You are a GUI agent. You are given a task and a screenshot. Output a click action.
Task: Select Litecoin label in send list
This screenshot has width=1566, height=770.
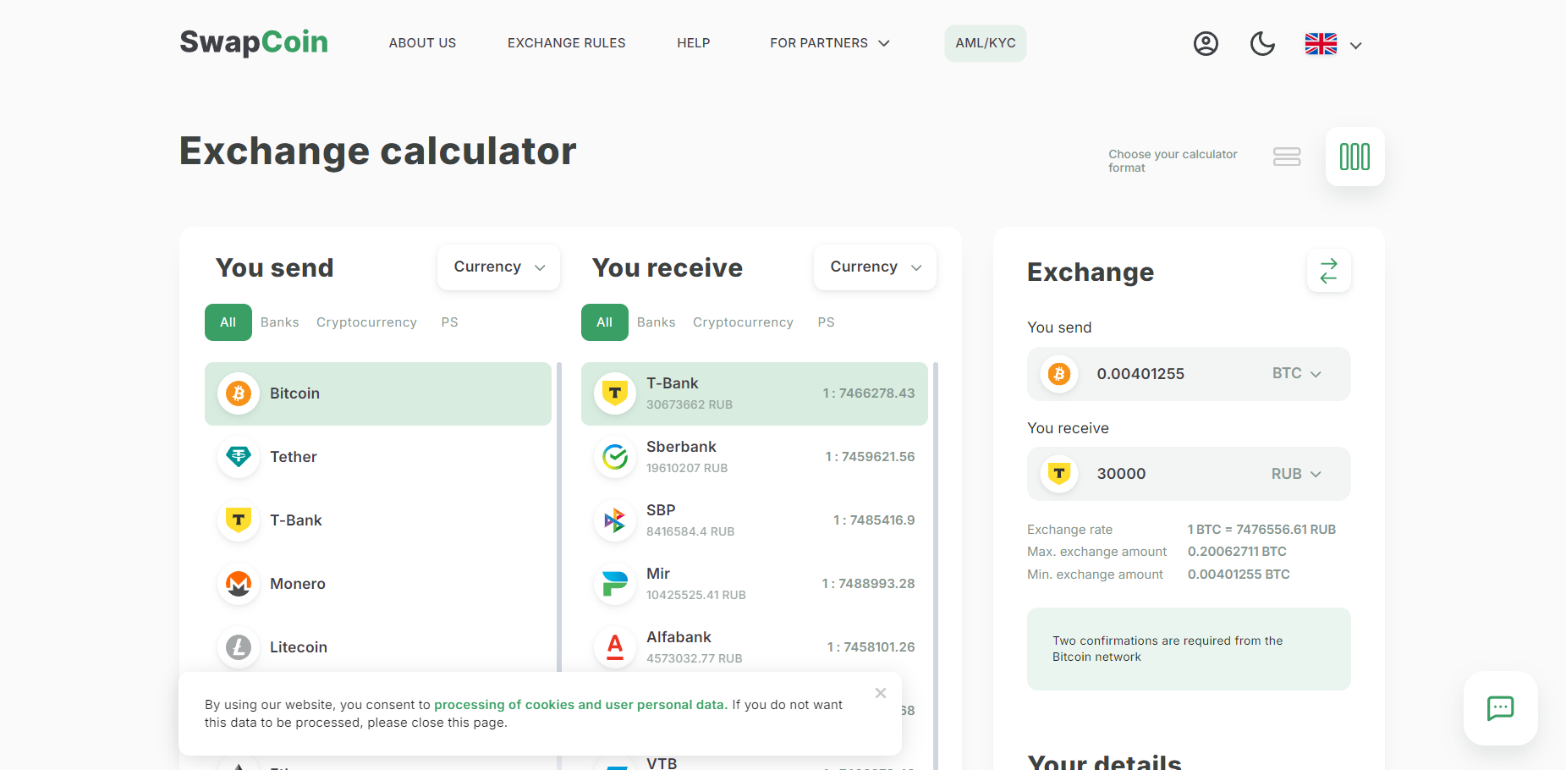(299, 647)
